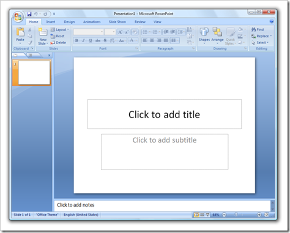Toggle Strikethrough formatting

pyautogui.click(x=98, y=40)
